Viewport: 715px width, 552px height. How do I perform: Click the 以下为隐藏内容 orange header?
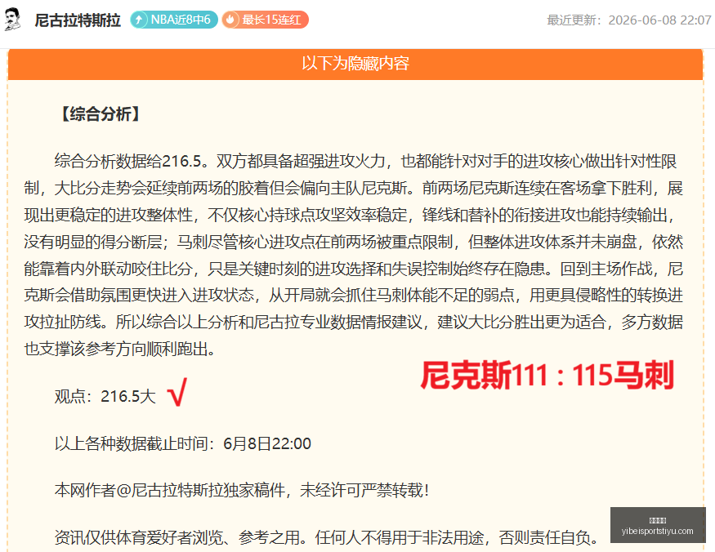(x=355, y=64)
